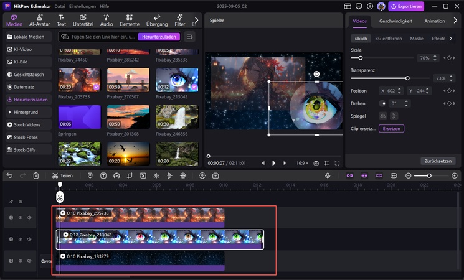Open the Untertitel tab
Image resolution: width=464 pixels, height=280 pixels.
click(83, 21)
